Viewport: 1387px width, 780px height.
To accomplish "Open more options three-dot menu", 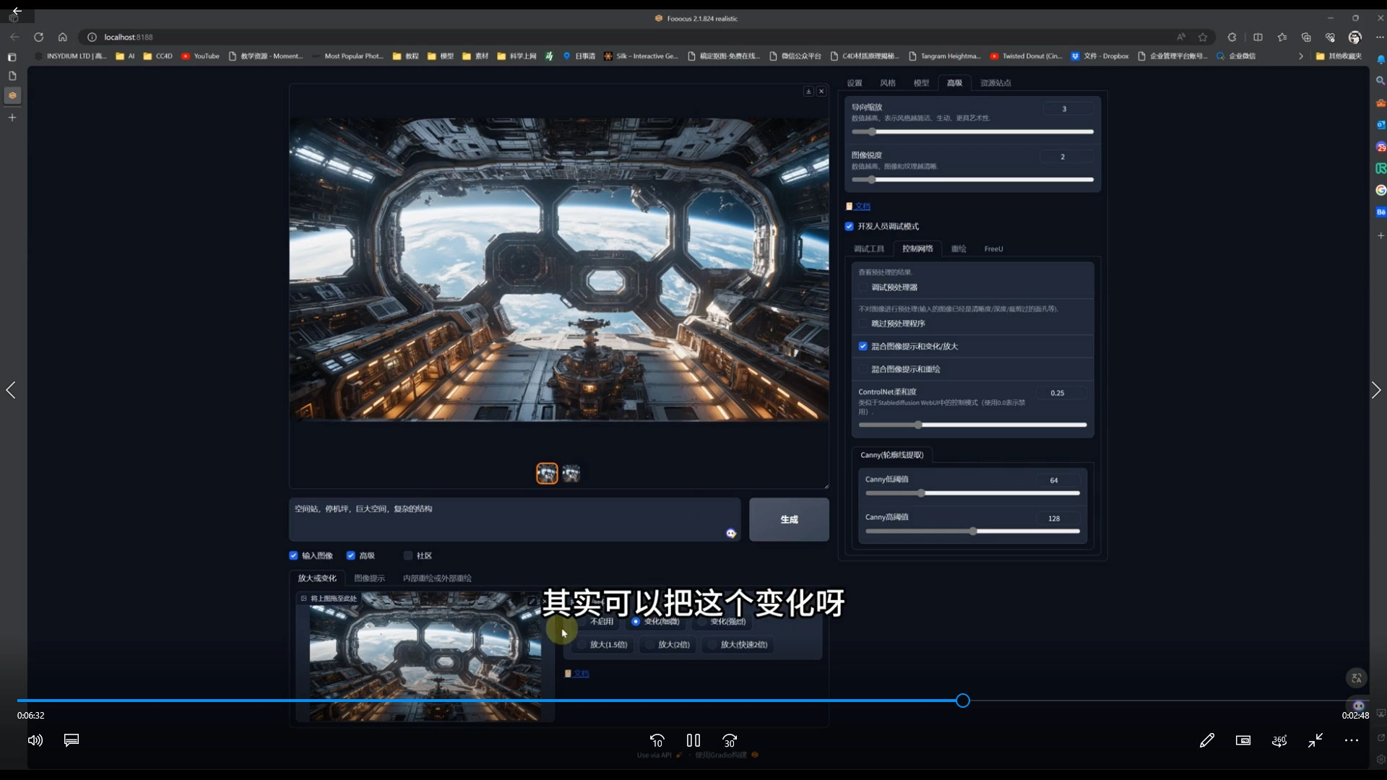I will [x=1352, y=740].
